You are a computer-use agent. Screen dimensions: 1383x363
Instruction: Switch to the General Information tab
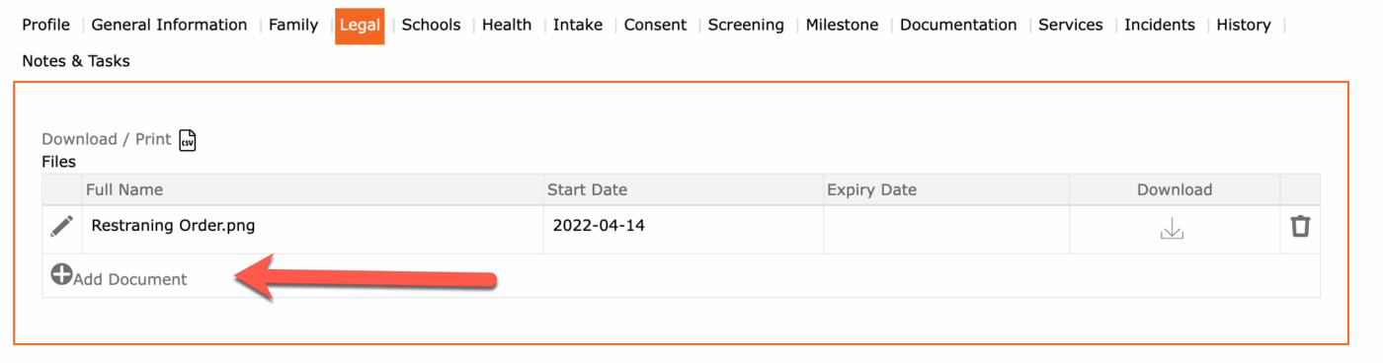click(x=169, y=25)
